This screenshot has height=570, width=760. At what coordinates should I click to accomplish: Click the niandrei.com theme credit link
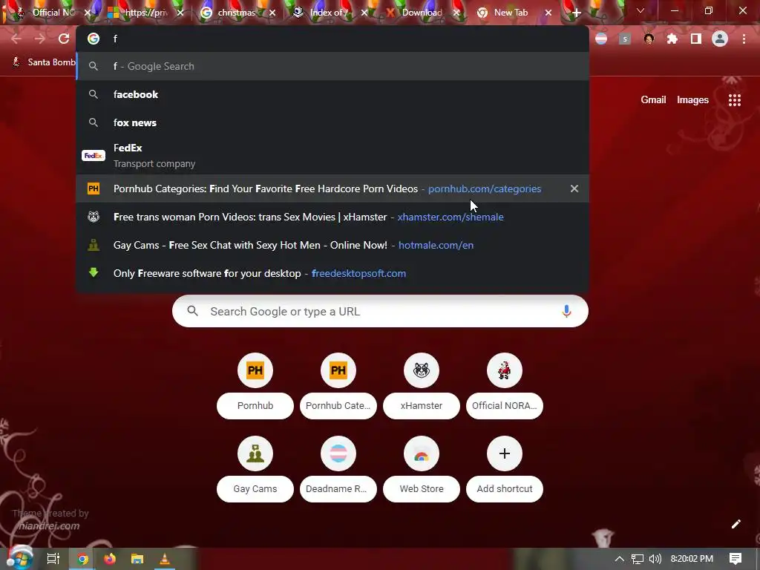48,526
